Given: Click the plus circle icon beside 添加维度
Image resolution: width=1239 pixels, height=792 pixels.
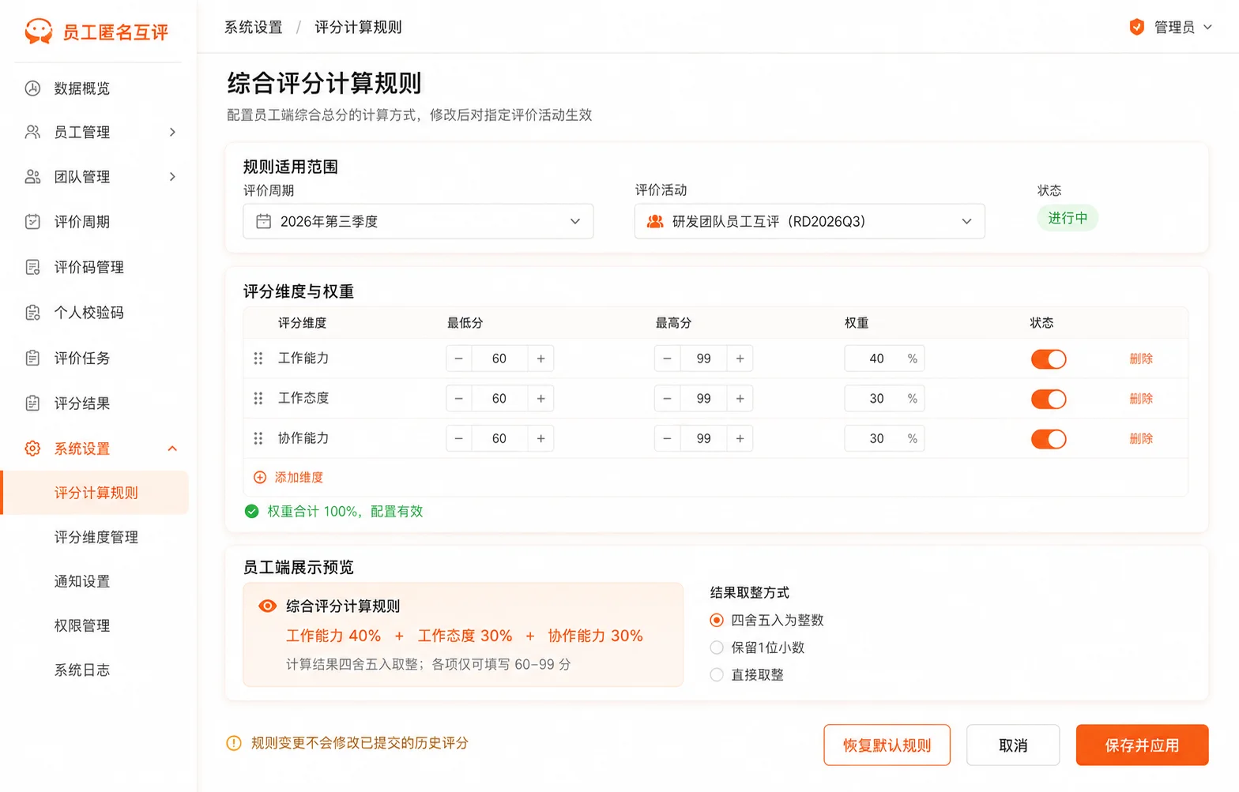Looking at the screenshot, I should click(x=260, y=478).
